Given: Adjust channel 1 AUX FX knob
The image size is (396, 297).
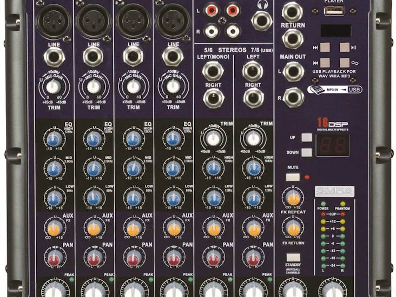Looking at the screenshot, I should (x=54, y=228).
